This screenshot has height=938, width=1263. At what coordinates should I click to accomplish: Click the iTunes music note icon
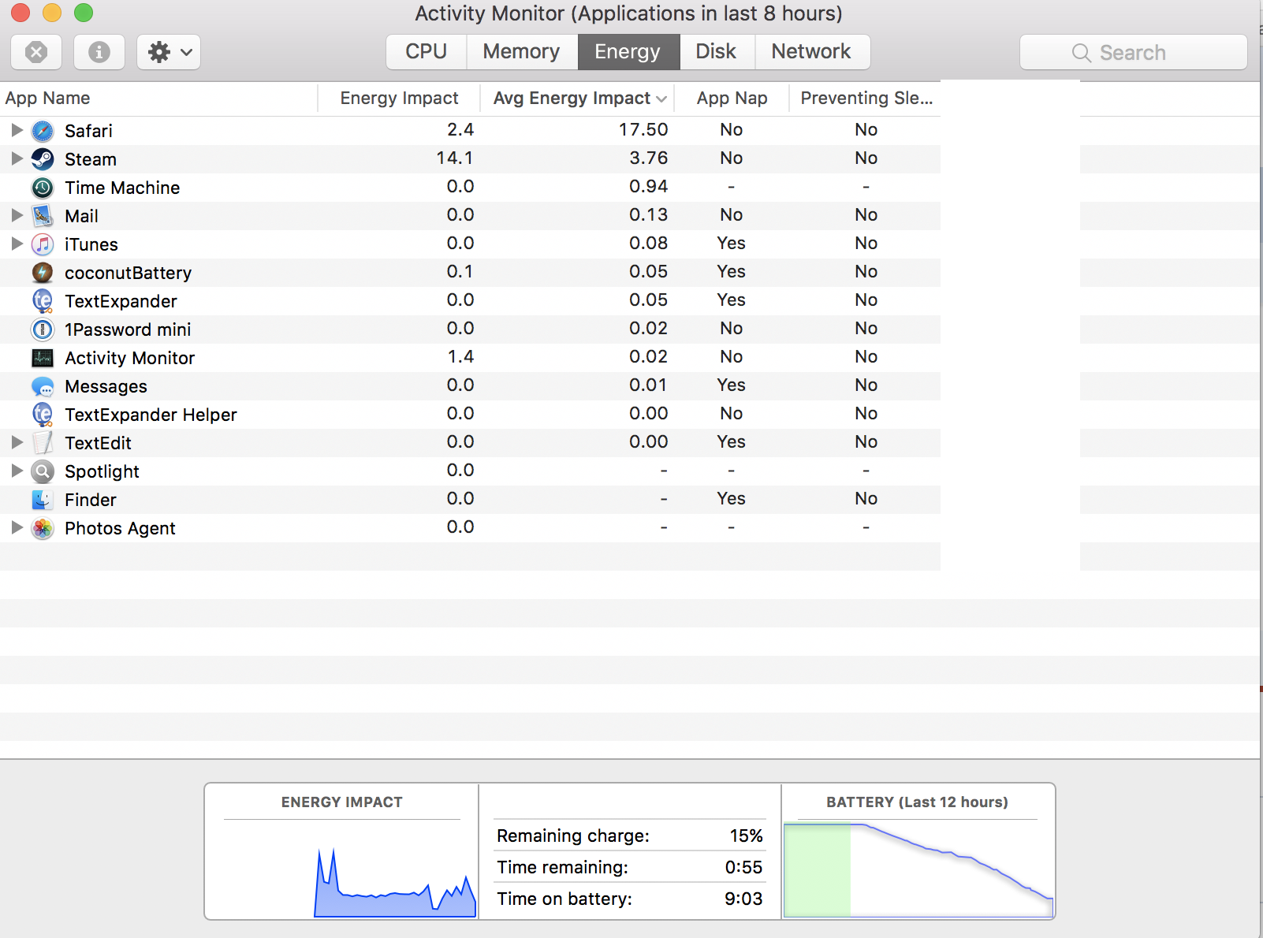point(43,244)
